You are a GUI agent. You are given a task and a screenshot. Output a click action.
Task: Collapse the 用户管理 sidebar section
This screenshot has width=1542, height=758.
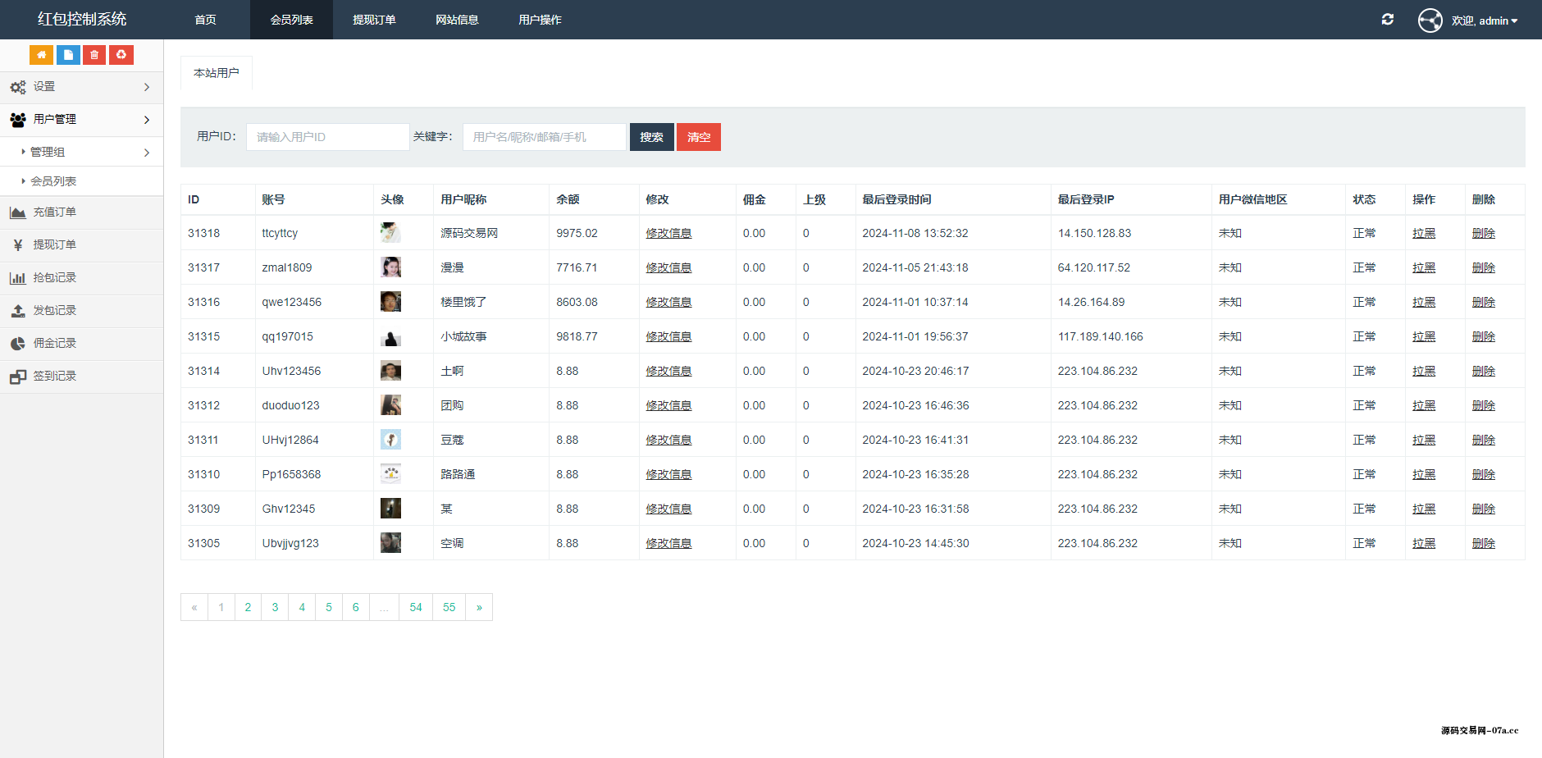[81, 120]
